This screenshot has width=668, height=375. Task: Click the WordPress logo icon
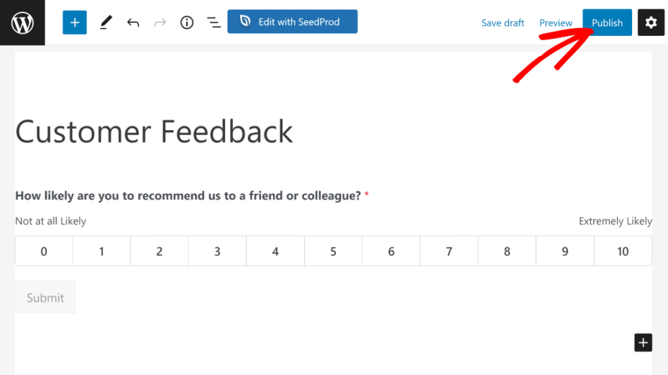22,22
